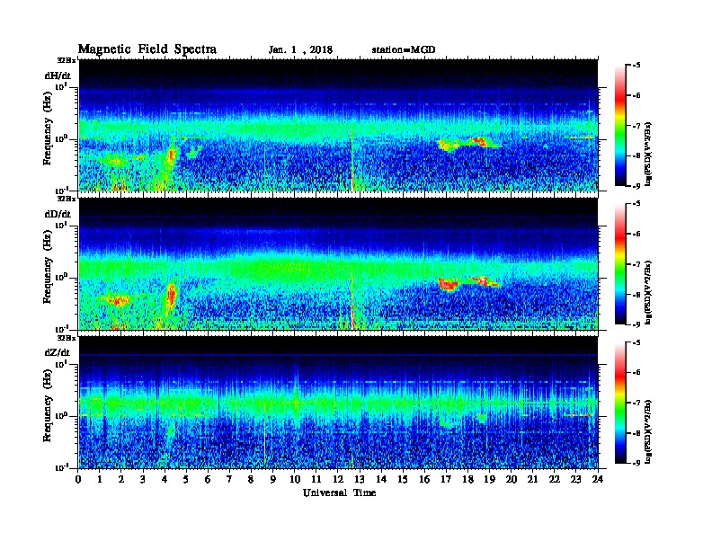Click the "station=MGD" label
Image resolution: width=712 pixels, height=550 pixels.
click(404, 50)
